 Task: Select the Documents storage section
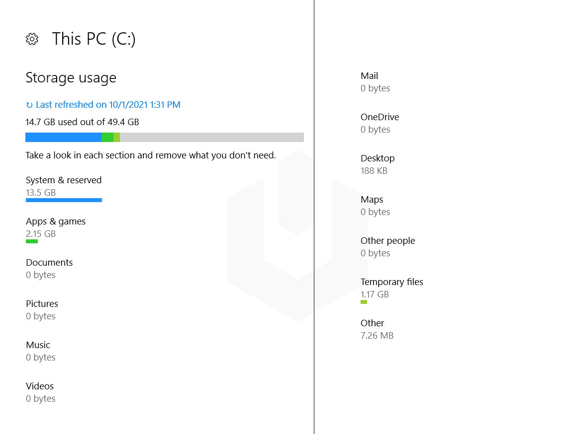tap(49, 262)
